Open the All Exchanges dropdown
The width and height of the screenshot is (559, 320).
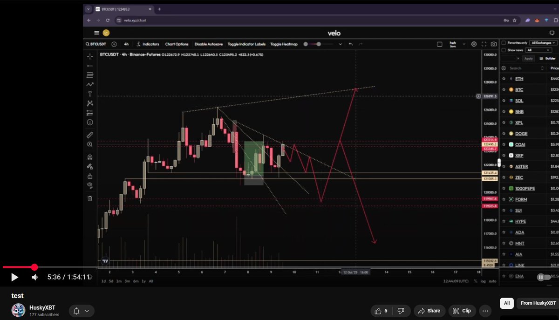coord(543,43)
